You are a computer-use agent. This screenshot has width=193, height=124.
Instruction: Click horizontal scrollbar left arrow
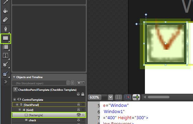[x=145, y=97]
